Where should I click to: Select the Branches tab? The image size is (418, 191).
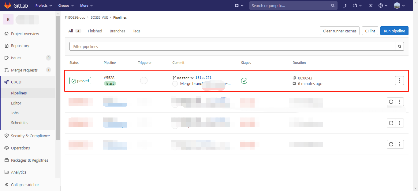[x=118, y=31]
